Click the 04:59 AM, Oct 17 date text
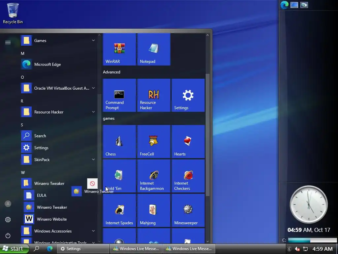 (309, 230)
